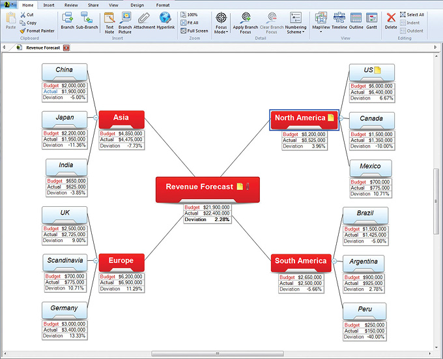This screenshot has width=443, height=359.
Task: Select the Revenue Forecast document tab
Action: (x=43, y=47)
